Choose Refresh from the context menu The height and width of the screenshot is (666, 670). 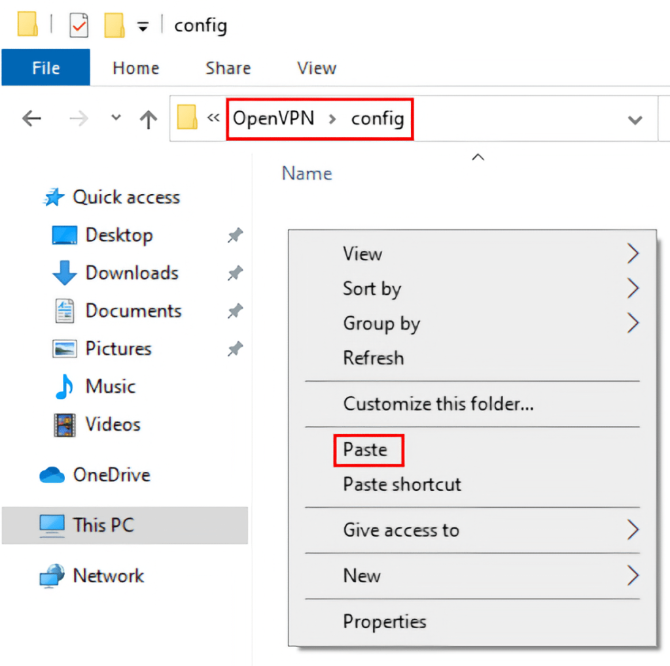[x=472, y=358]
